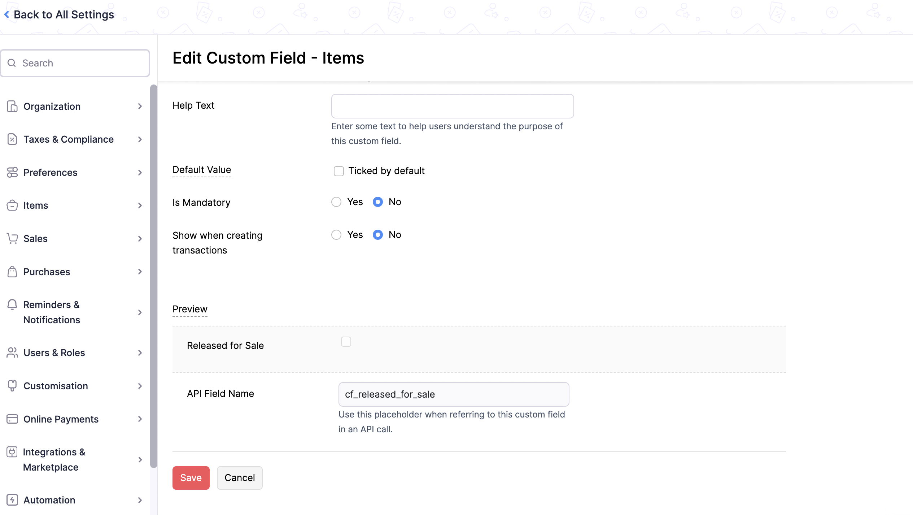The image size is (913, 515).
Task: Expand the Preferences chevron
Action: point(140,173)
